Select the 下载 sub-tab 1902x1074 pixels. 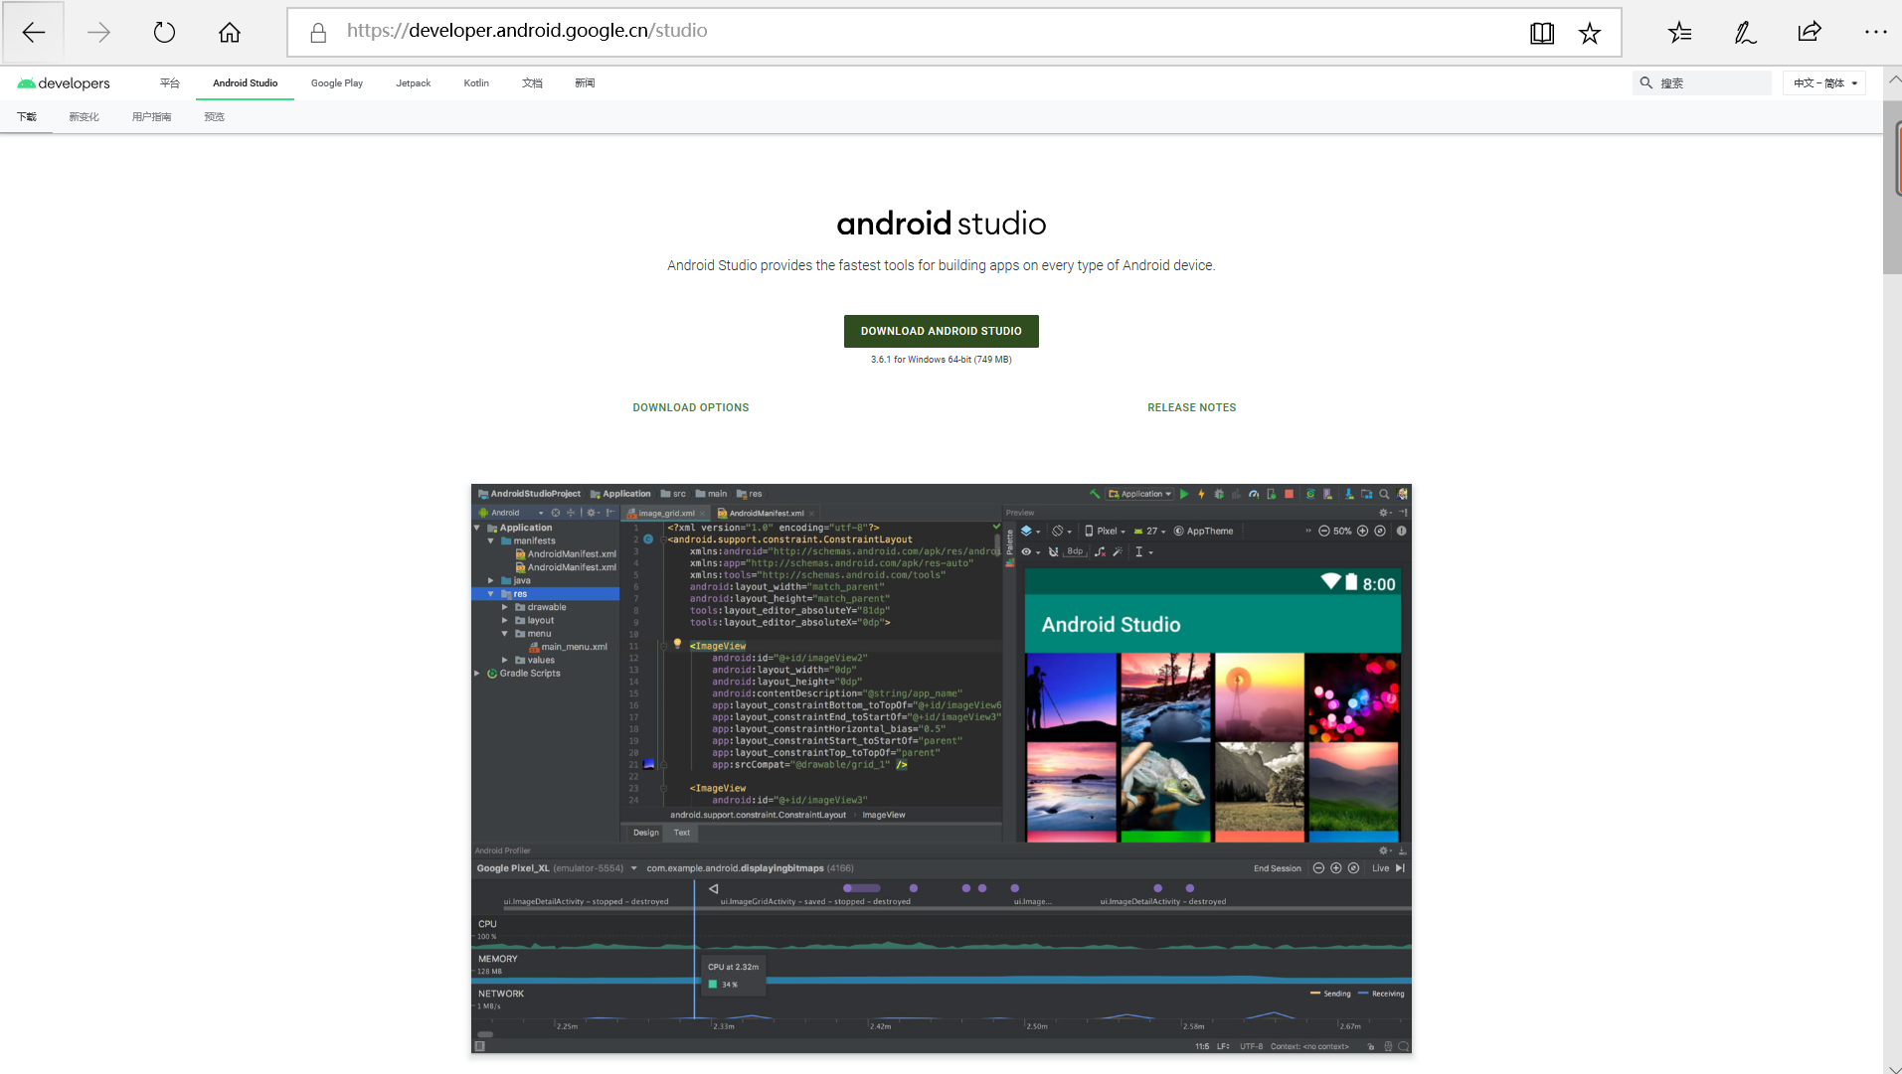point(27,117)
